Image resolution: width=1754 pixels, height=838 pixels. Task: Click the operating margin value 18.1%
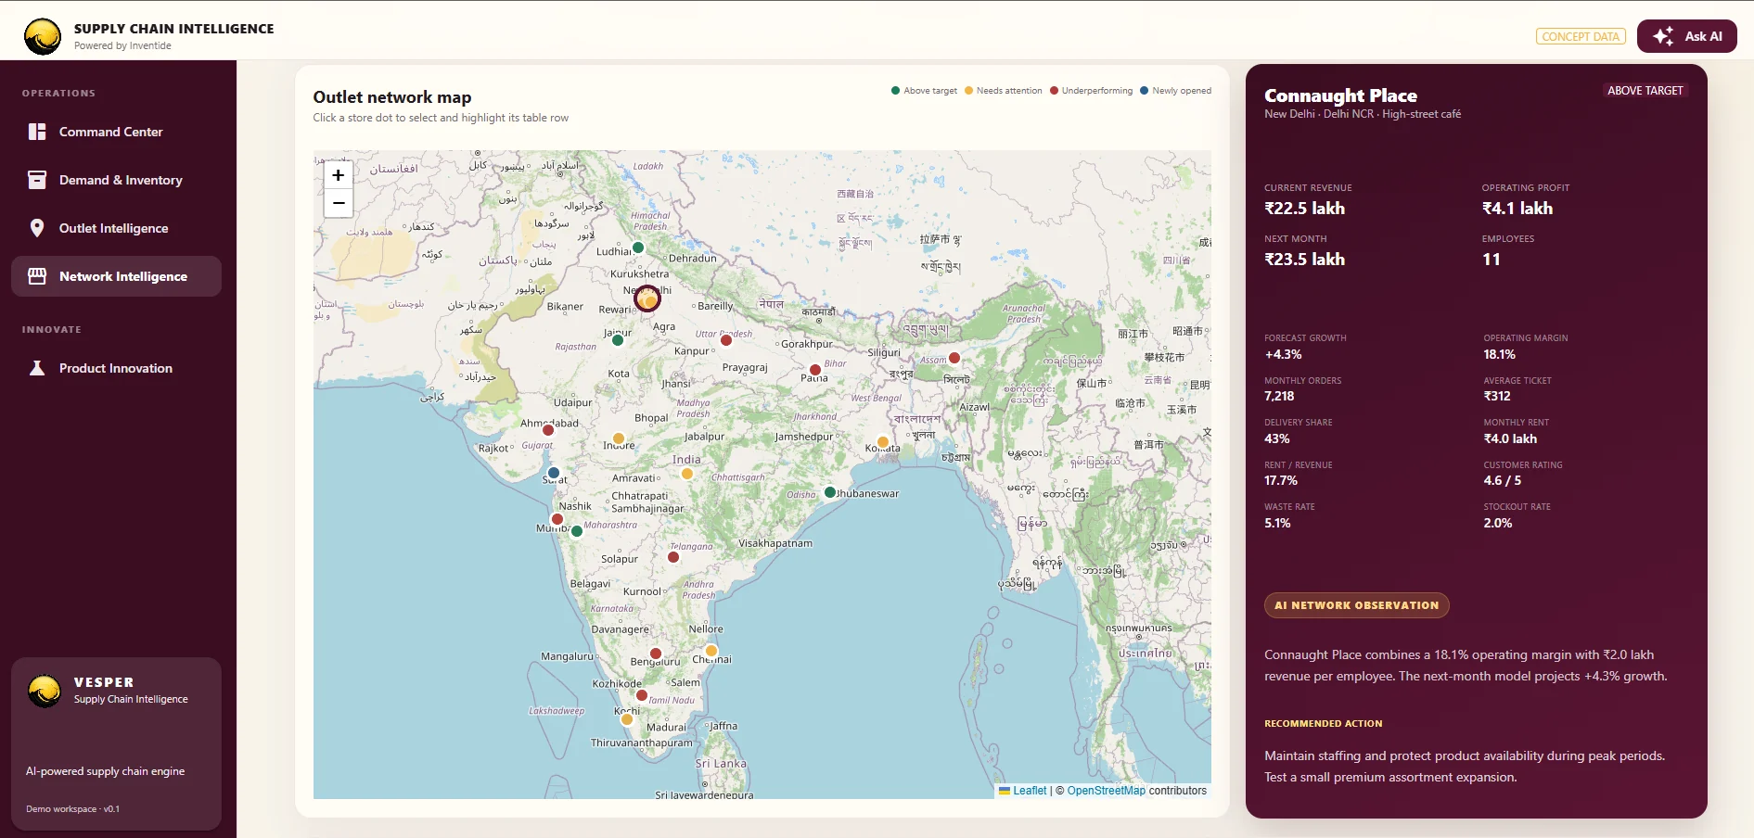point(1499,354)
